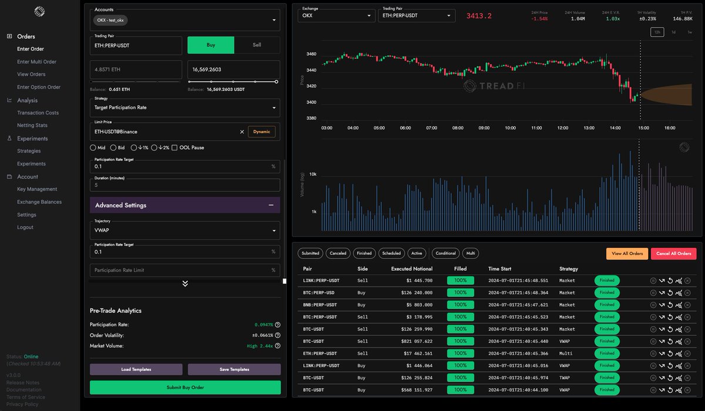Click Cancel All Orders button
Image resolution: width=705 pixels, height=411 pixels.
tap(674, 254)
